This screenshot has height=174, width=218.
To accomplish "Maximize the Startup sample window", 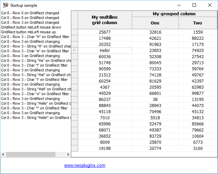I will click(x=194, y=5).
